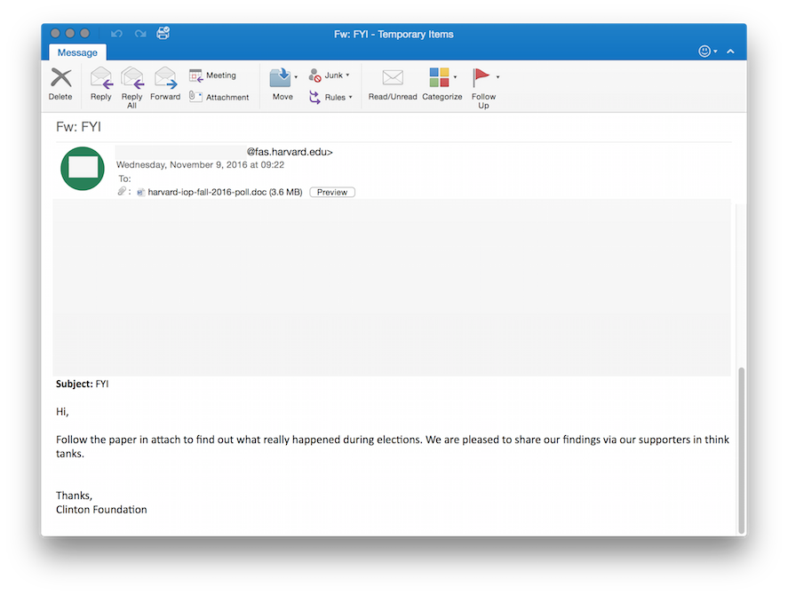Forward message as Attachment
The height and width of the screenshot is (595, 788).
click(x=219, y=97)
